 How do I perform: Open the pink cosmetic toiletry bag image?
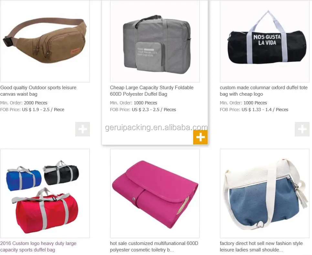point(155,193)
